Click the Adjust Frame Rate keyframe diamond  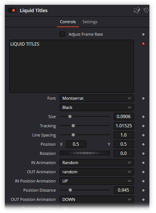[x=143, y=34]
